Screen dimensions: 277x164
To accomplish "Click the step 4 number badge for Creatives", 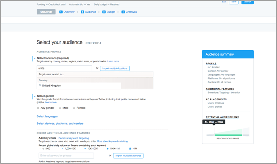I will (x=123, y=12).
